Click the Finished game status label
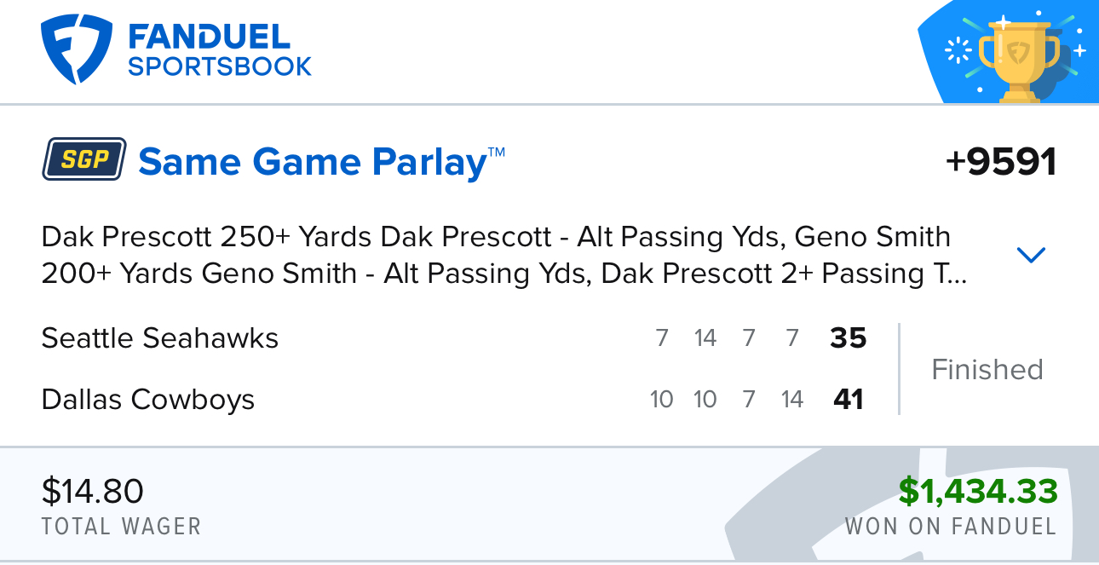 987,369
